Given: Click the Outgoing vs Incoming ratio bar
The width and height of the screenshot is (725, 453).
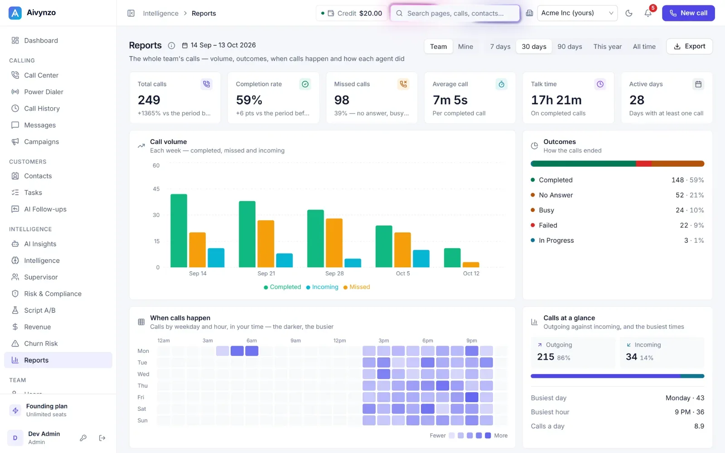Looking at the screenshot, I should [617, 376].
